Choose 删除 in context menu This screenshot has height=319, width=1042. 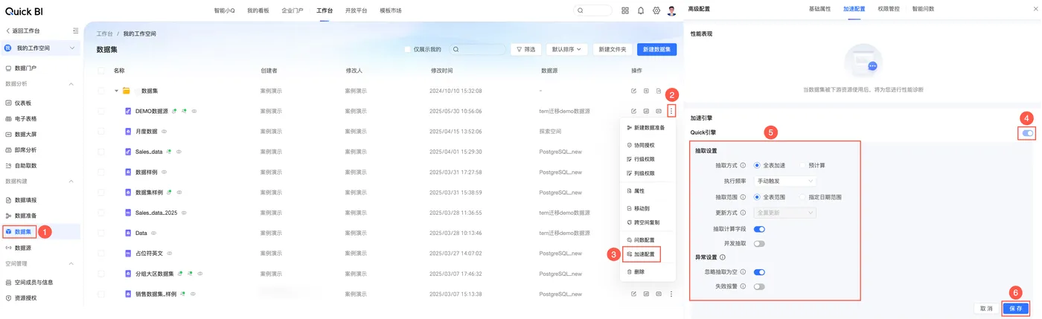click(x=639, y=272)
